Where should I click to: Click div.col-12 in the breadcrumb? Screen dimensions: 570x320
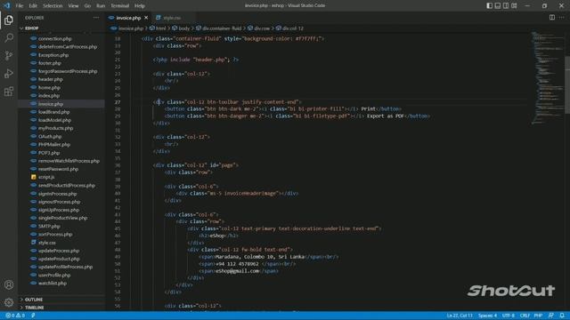tap(293, 28)
